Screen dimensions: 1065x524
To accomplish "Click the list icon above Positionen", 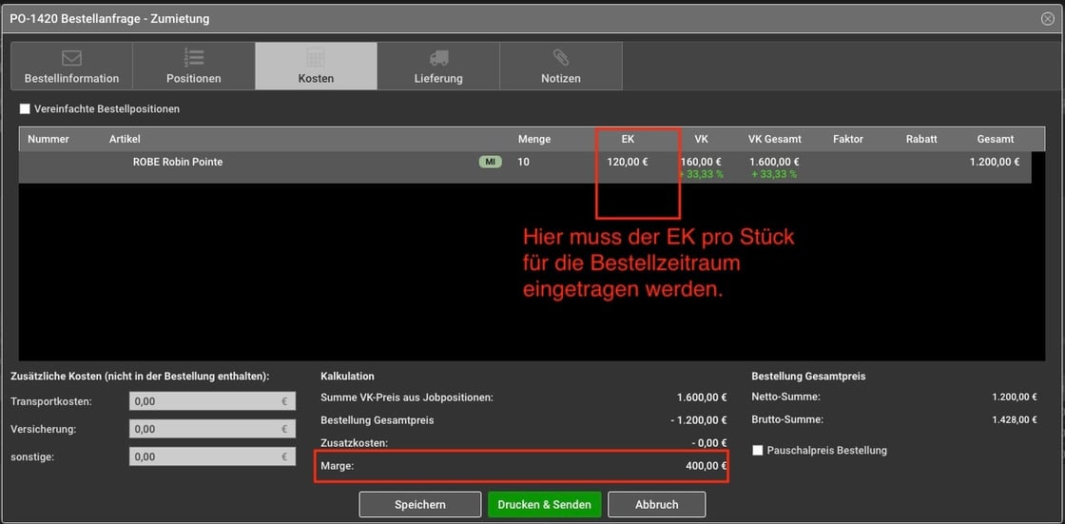I will click(x=194, y=59).
